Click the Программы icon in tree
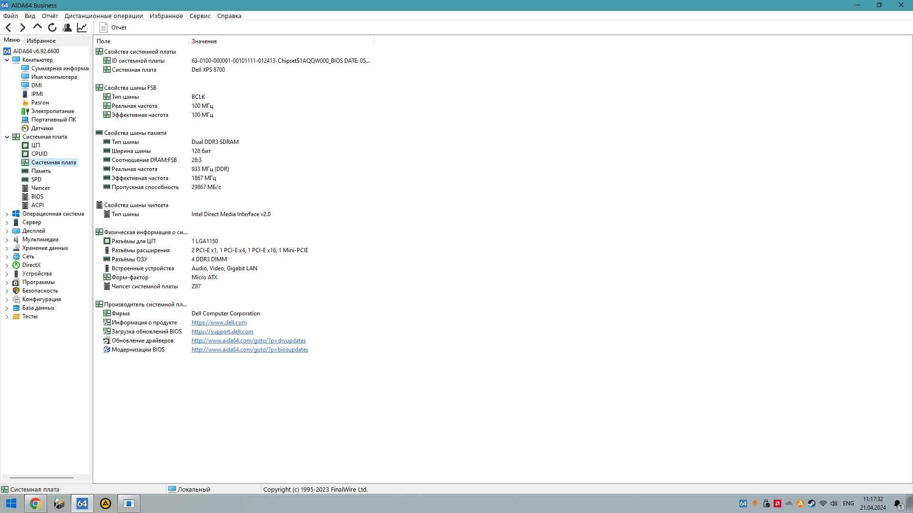Screen dimensions: 913x513 click(x=16, y=282)
